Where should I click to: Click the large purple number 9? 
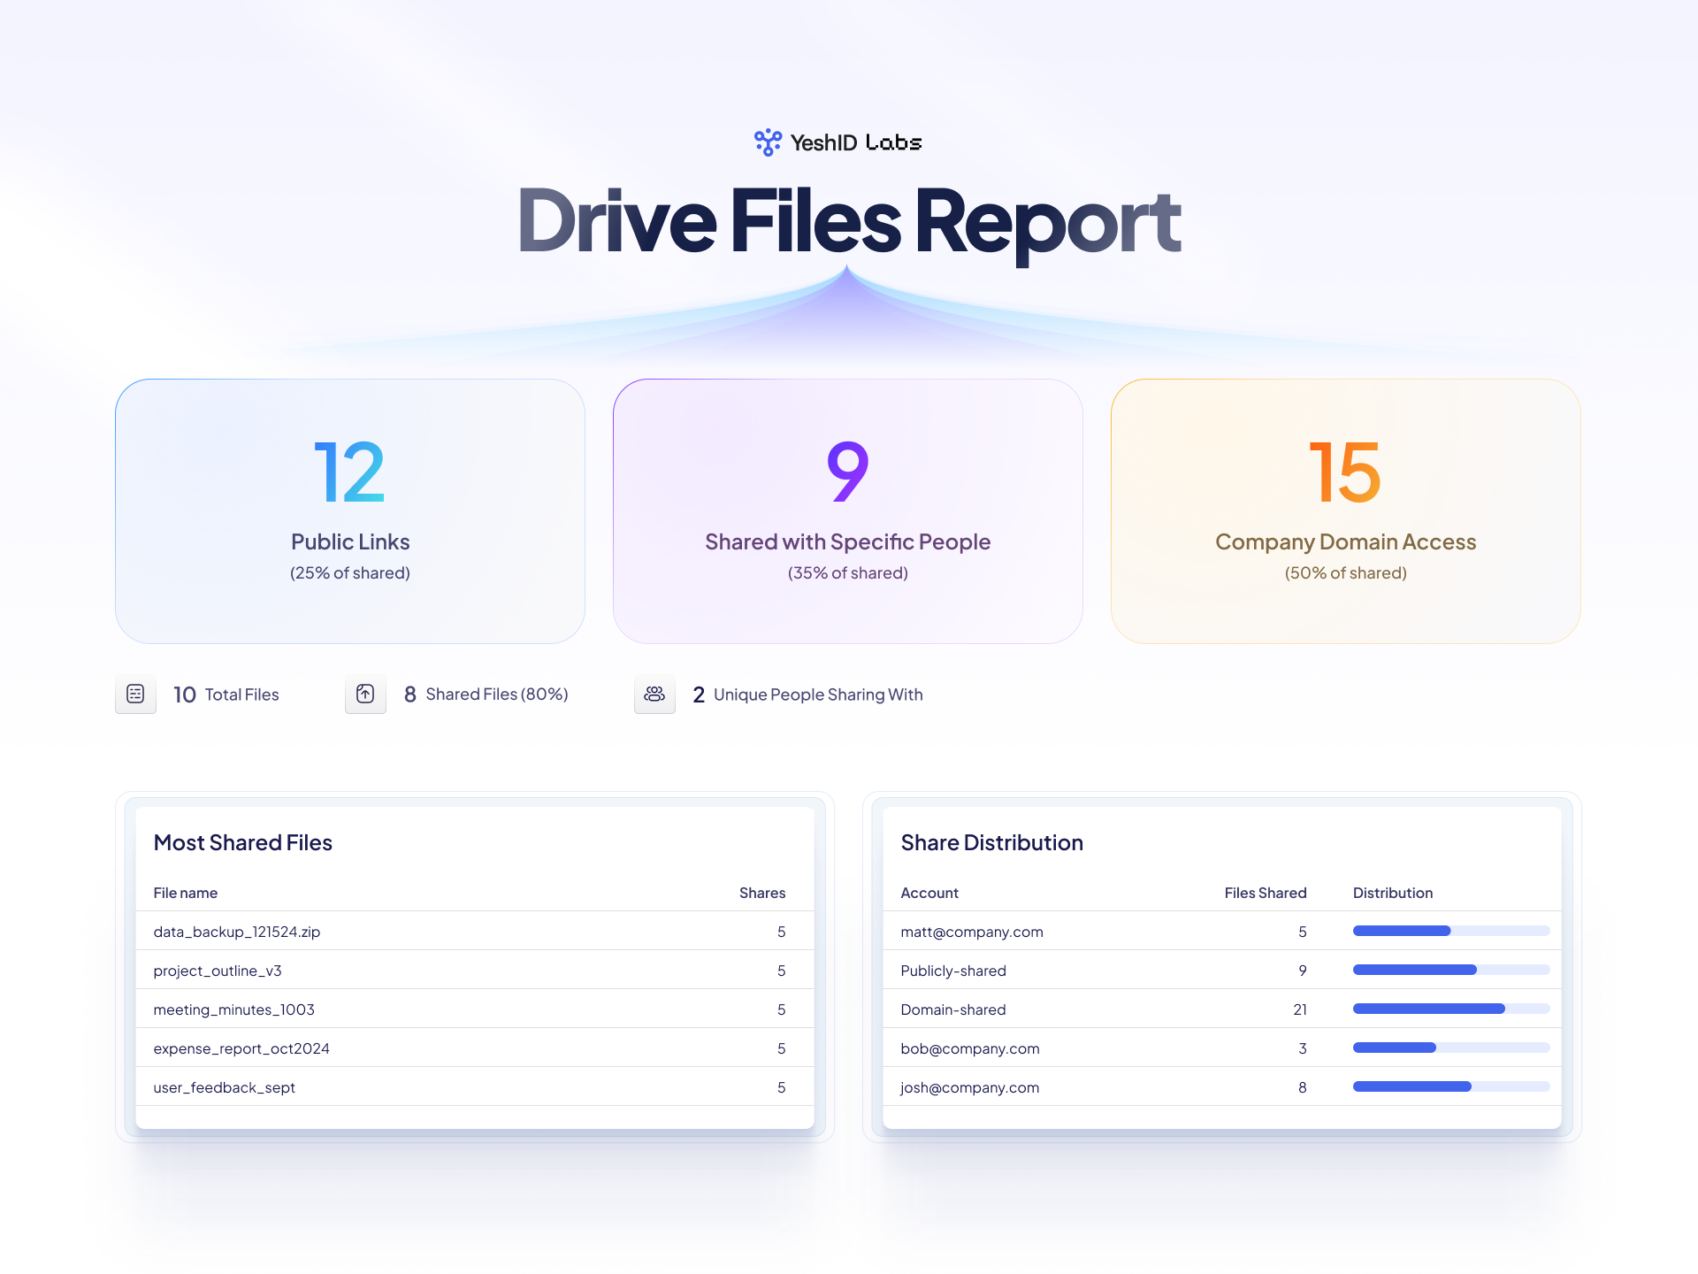click(847, 472)
